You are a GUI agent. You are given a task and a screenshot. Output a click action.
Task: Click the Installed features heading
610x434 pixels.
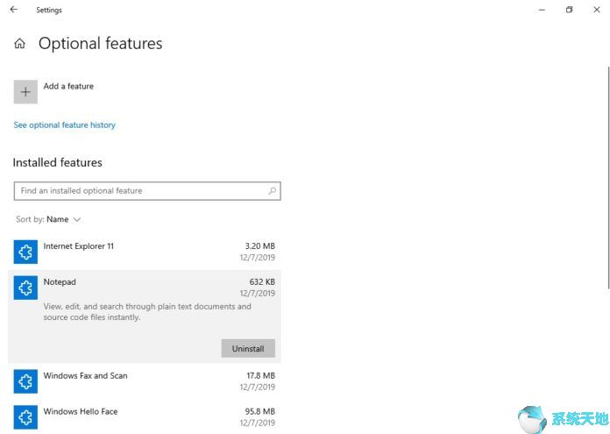58,162
